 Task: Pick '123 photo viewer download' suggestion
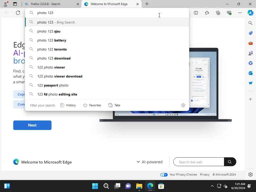pyautogui.click(x=107, y=76)
